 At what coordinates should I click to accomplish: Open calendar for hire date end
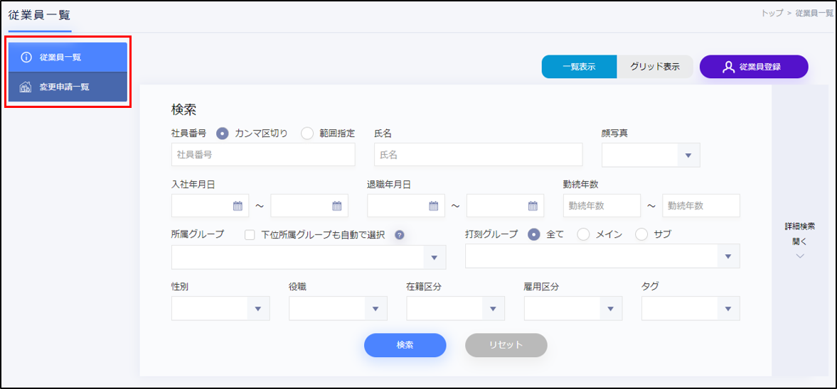[x=337, y=206]
